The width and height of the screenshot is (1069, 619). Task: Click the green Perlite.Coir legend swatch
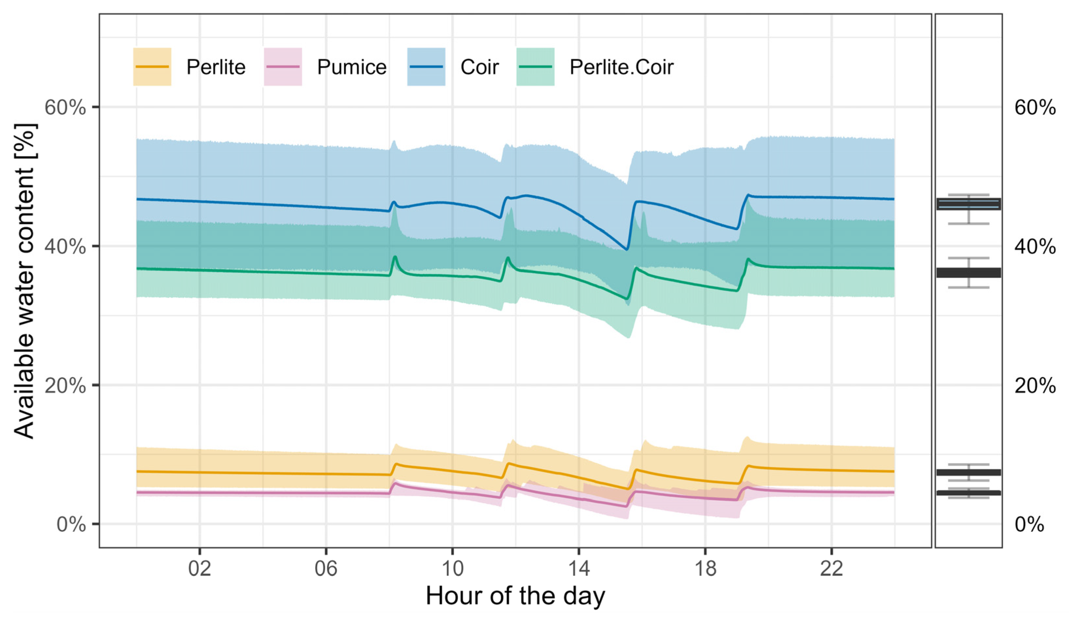[x=535, y=67]
